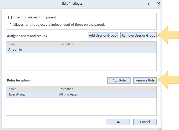
Task: Click empty space in the roles list
Action: pyautogui.click(x=81, y=106)
